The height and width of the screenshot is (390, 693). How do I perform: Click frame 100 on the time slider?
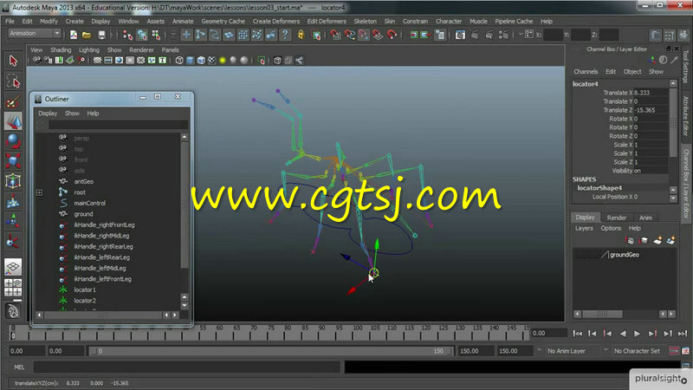[x=357, y=333]
